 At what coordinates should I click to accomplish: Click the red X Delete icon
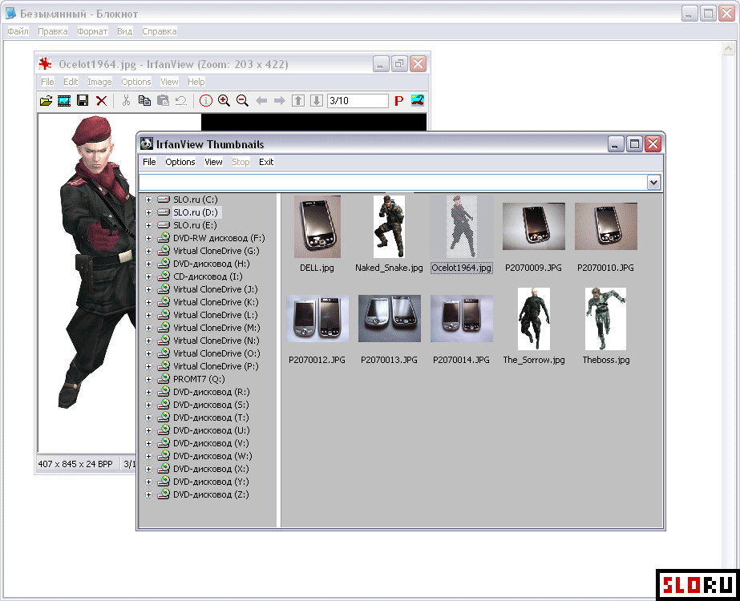pos(102,101)
